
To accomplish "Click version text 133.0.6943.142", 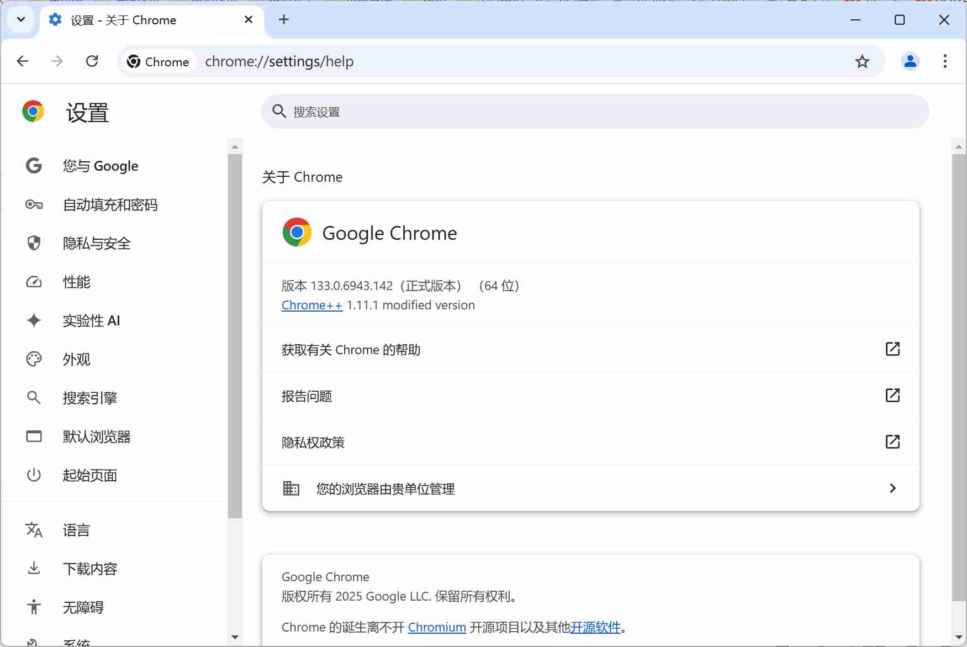I will point(352,286).
